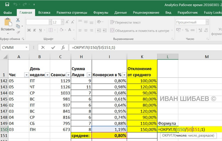The image size is (222, 141).
Task: Click the Borders icon
Action: click(x=51, y=30)
